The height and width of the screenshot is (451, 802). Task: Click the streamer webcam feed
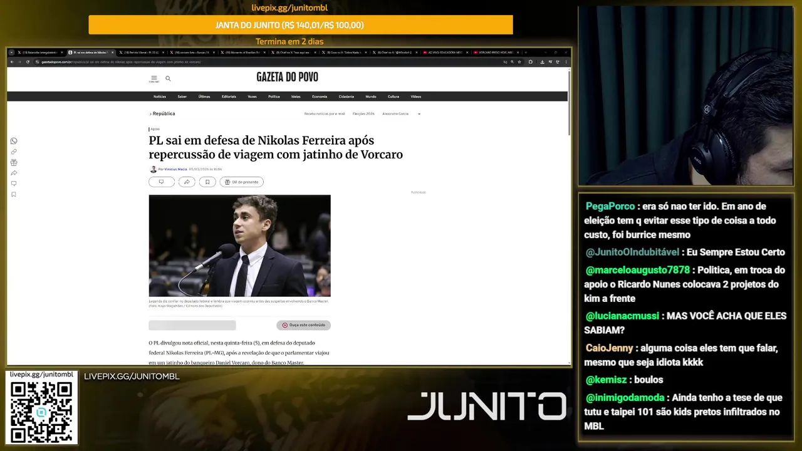(685, 96)
